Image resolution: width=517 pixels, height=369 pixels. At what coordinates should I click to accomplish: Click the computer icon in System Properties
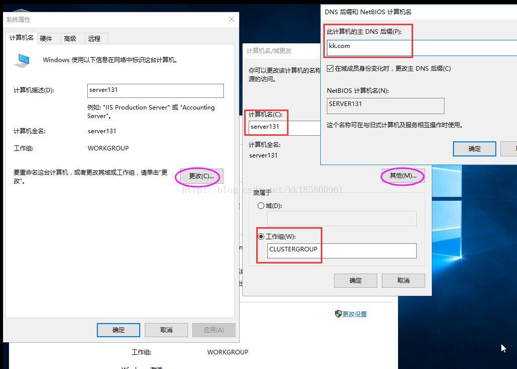click(x=22, y=61)
